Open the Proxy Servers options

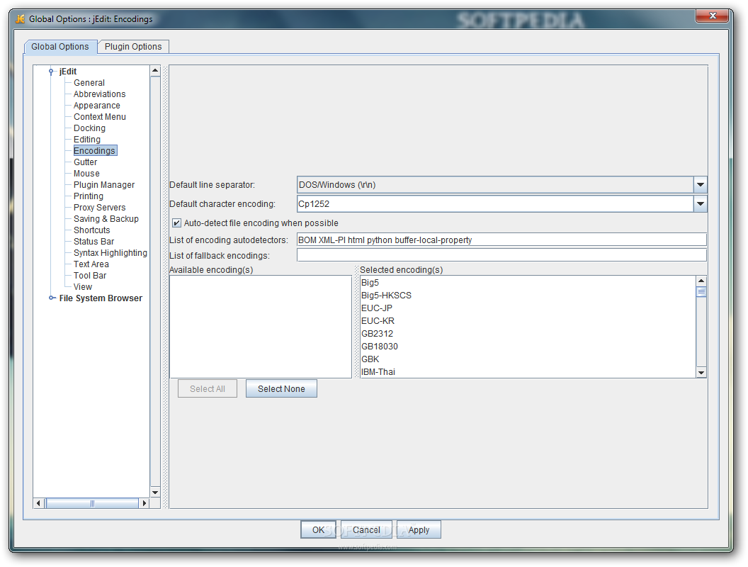coord(100,208)
